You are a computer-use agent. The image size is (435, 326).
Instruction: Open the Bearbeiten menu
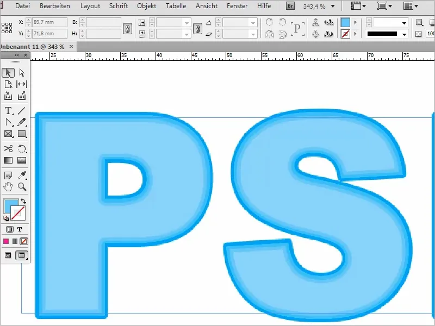coord(55,6)
